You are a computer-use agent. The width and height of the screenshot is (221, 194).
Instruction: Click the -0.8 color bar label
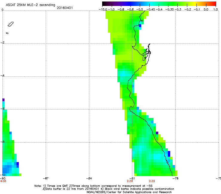click(121, 10)
